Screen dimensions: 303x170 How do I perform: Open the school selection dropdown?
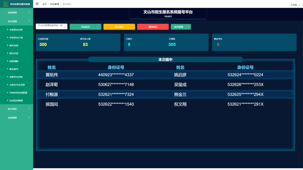pyautogui.click(x=52, y=26)
